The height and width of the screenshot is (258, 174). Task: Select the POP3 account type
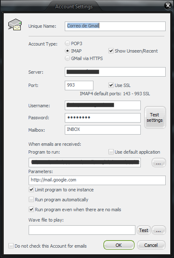click(67, 43)
